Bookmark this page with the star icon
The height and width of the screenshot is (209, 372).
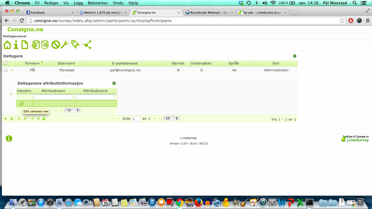click(342, 21)
